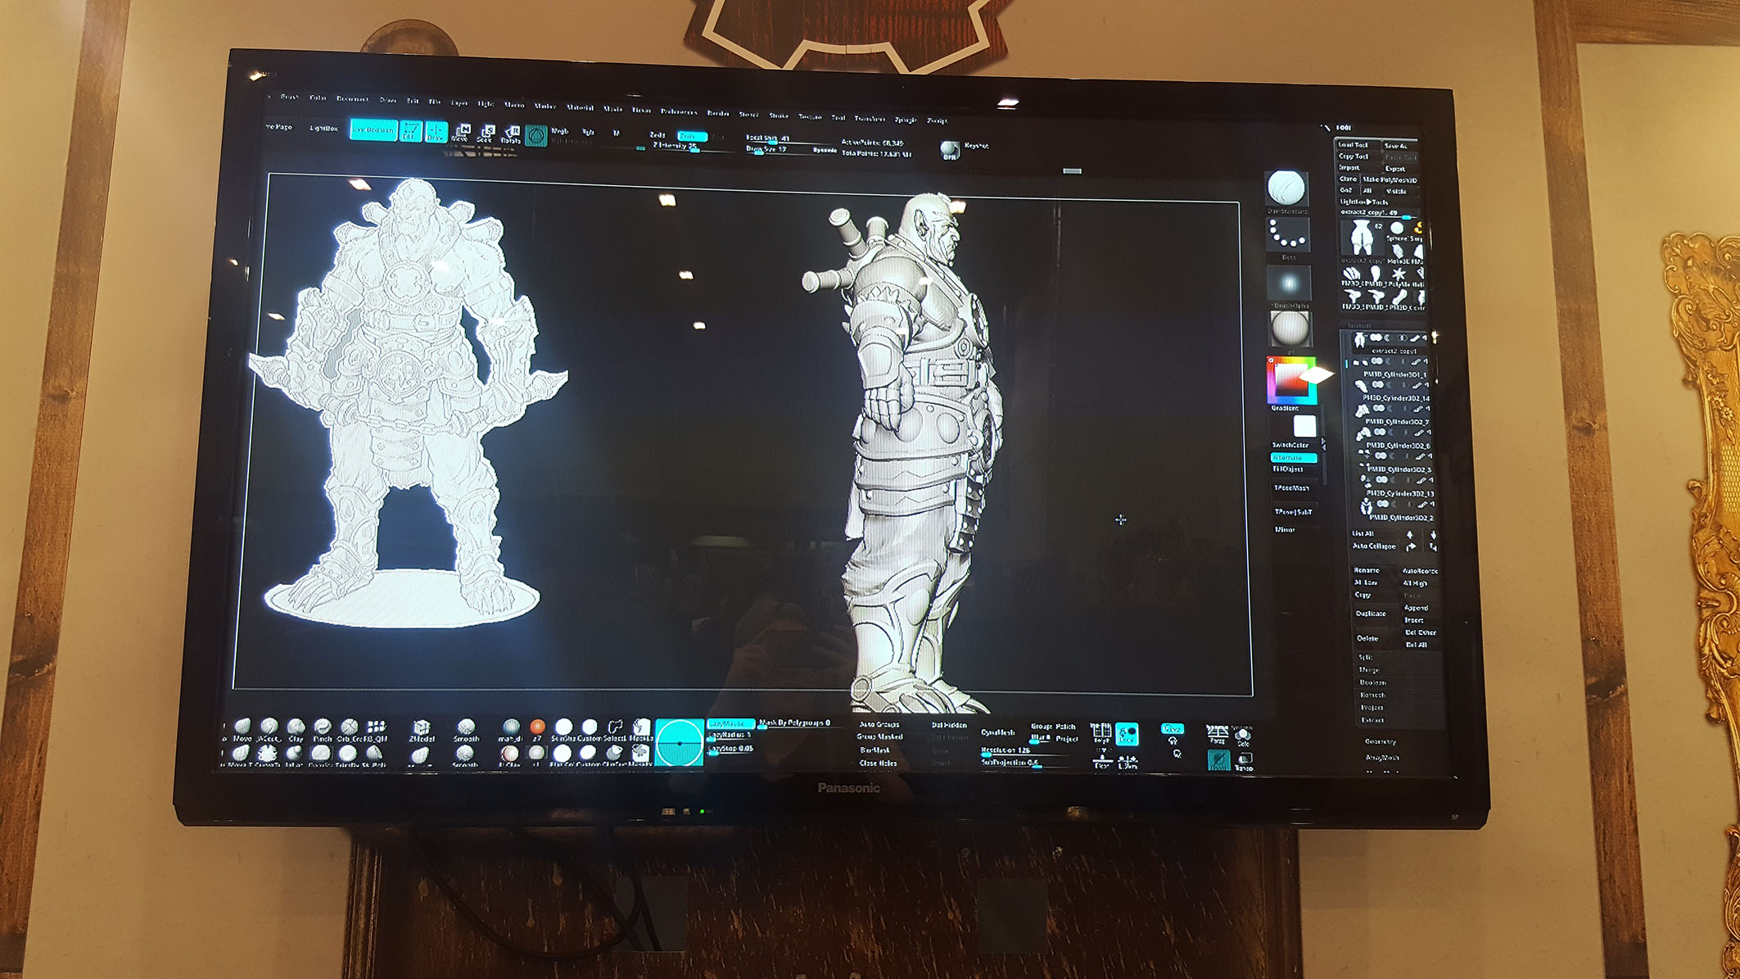
Task: Open the Render menu
Action: click(x=717, y=113)
